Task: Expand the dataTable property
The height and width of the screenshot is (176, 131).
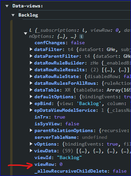Action: click(31, 90)
